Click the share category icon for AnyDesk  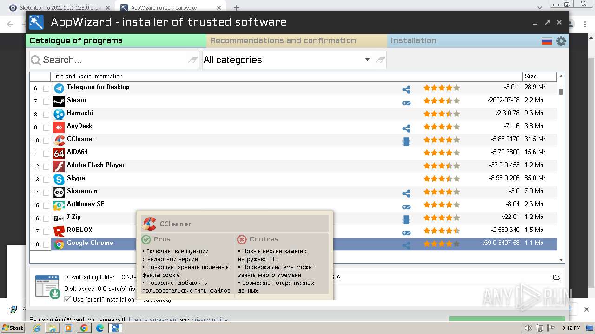406,128
